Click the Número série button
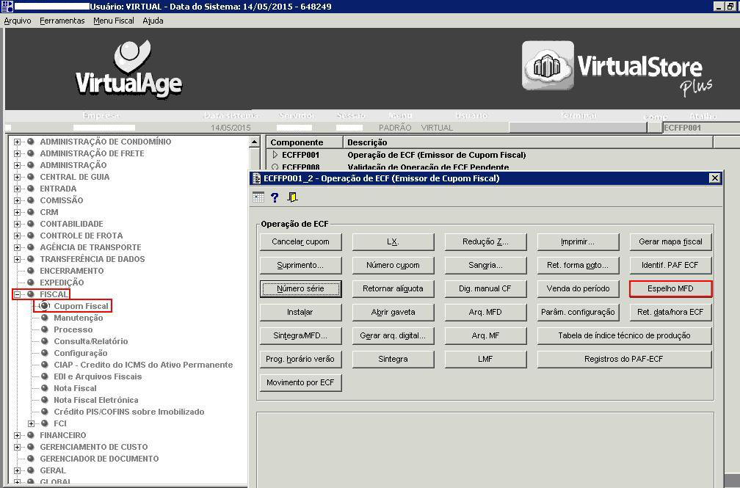740x488 pixels. click(301, 289)
